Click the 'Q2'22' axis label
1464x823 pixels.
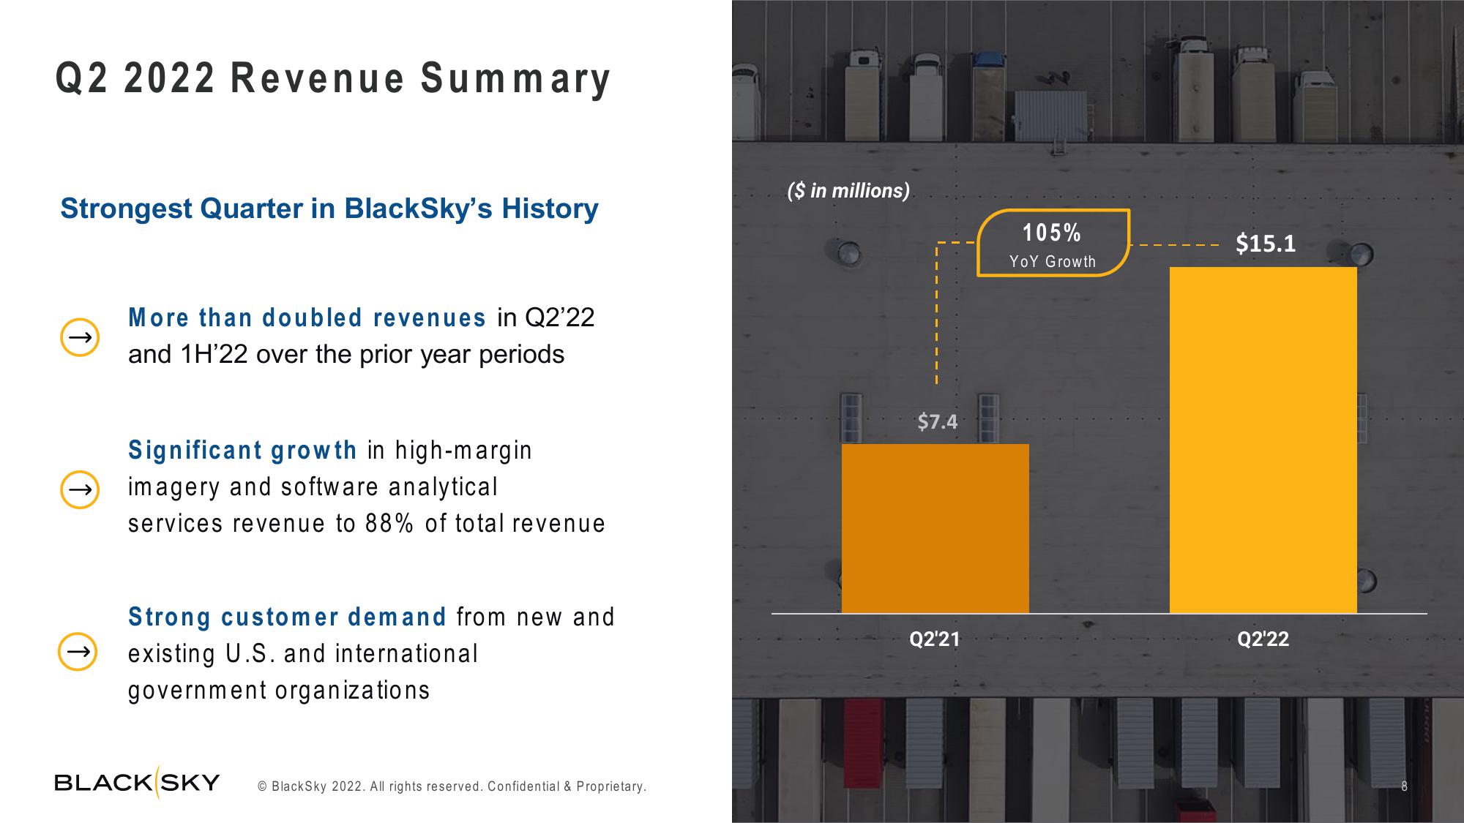click(1263, 639)
